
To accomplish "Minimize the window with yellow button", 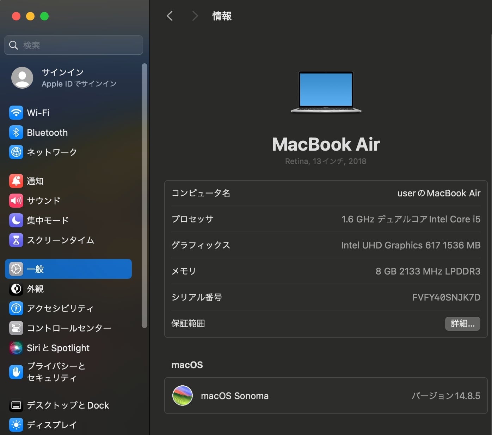I will 30,16.
